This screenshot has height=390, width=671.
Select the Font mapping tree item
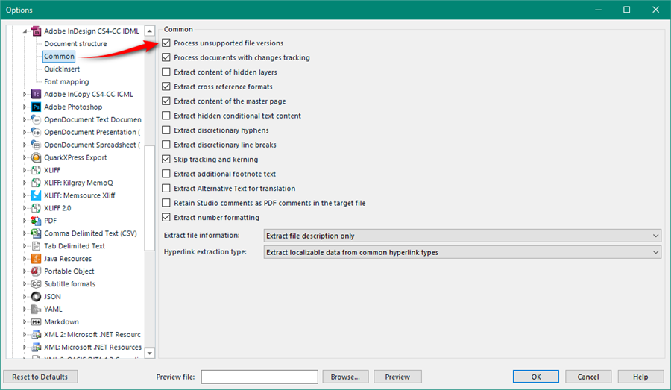click(x=66, y=82)
